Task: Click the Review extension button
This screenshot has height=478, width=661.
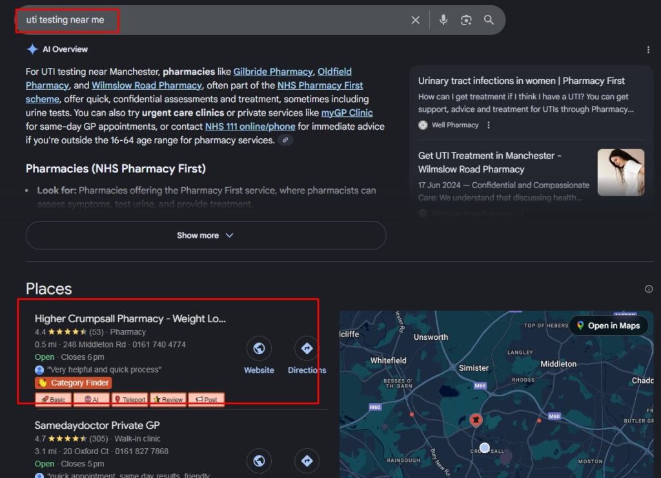Action: (168, 400)
